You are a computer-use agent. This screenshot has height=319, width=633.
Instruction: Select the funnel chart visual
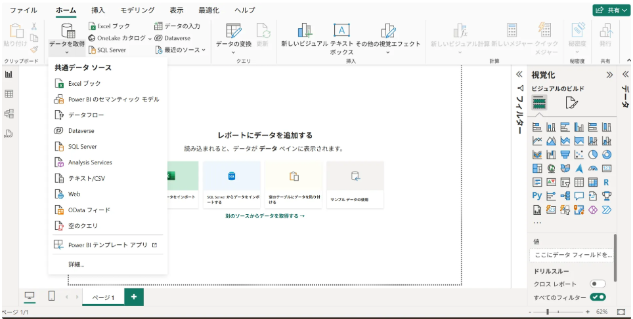(x=565, y=155)
